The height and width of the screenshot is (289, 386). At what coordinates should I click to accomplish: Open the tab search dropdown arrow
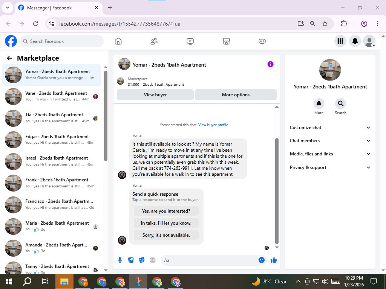point(8,8)
